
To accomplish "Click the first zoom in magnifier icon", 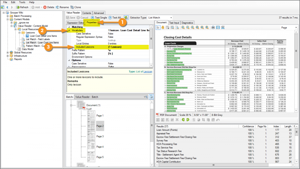I will click(183, 28).
